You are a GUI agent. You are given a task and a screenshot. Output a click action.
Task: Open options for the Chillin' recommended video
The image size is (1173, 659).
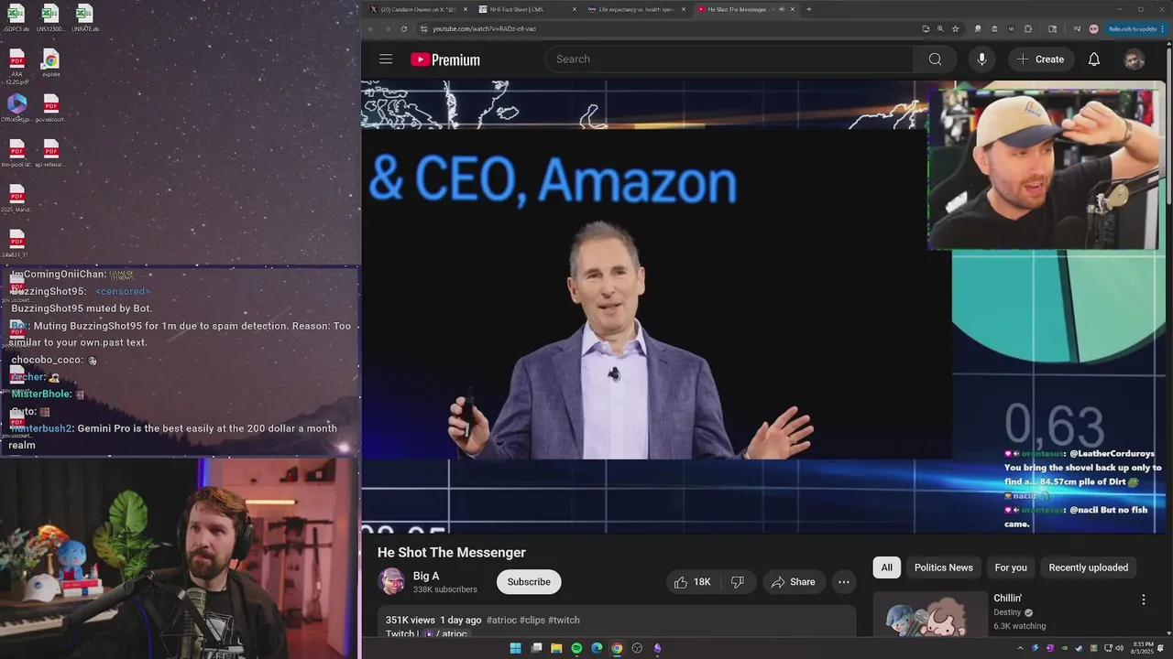(1143, 600)
